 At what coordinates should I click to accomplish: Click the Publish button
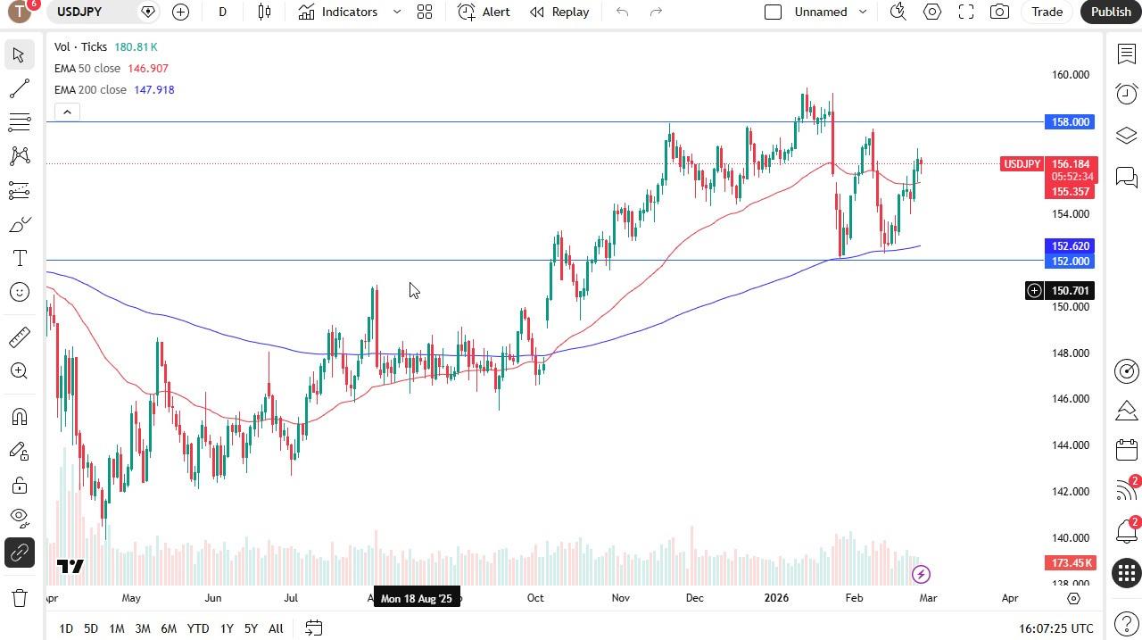click(x=1110, y=12)
